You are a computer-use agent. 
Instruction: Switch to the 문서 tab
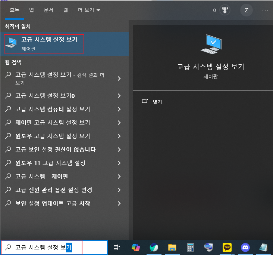(x=48, y=10)
